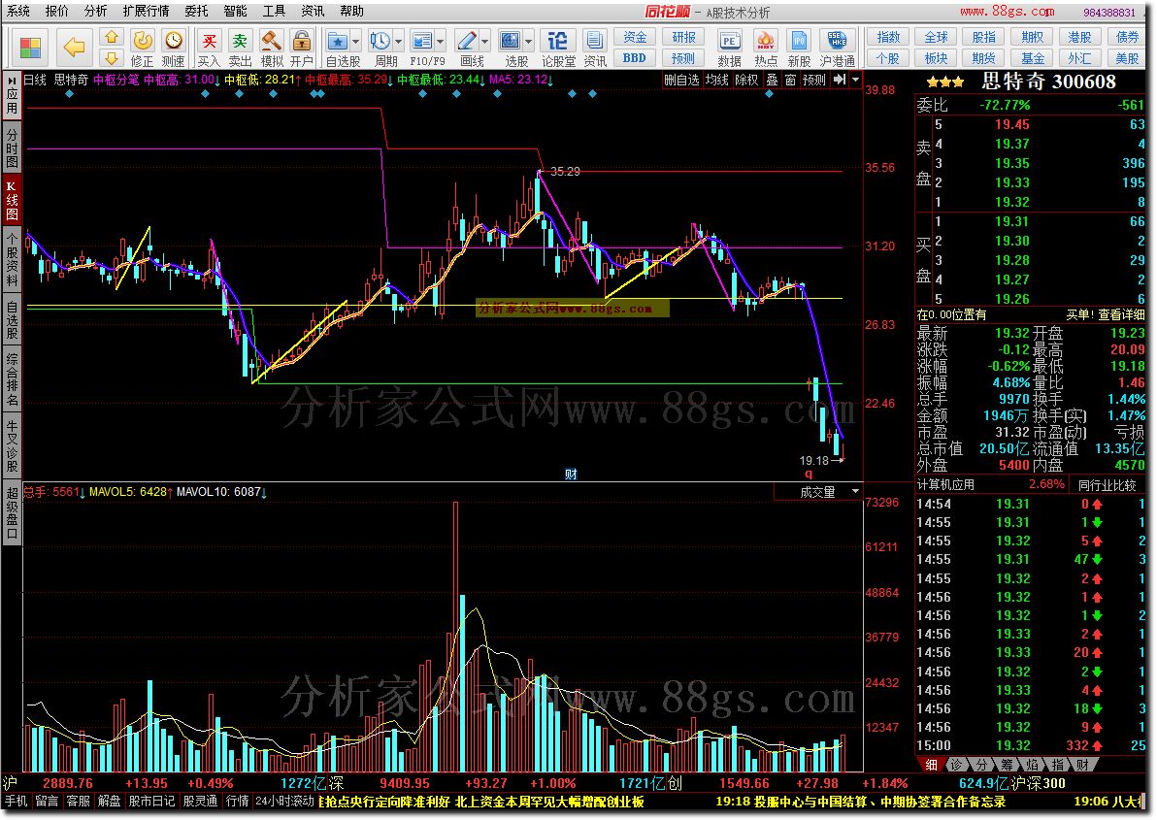Screen dimensions: 1157x820
Task: Click the colorful home grid icon
Action: pos(30,48)
